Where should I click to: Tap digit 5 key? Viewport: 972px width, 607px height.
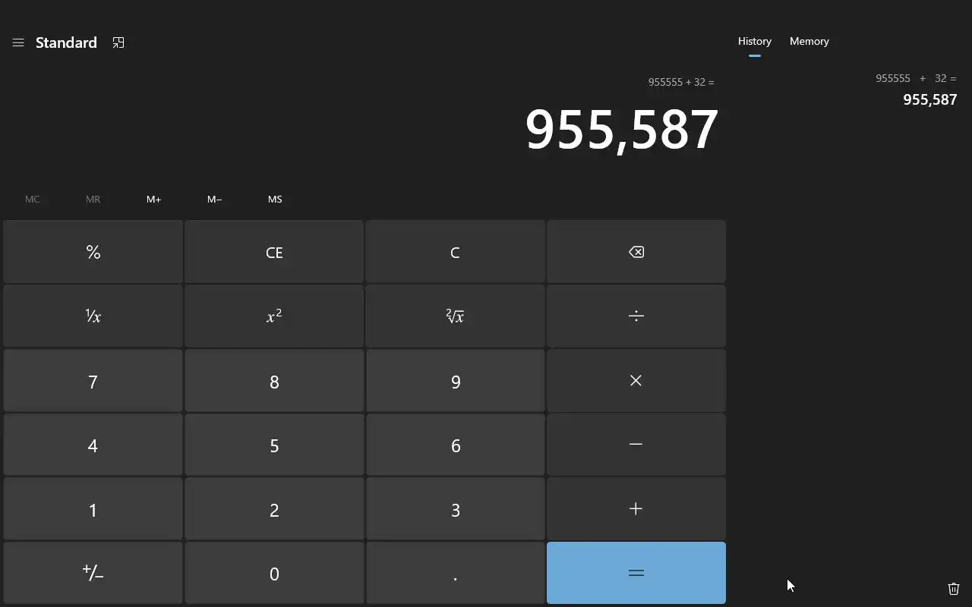(x=274, y=445)
